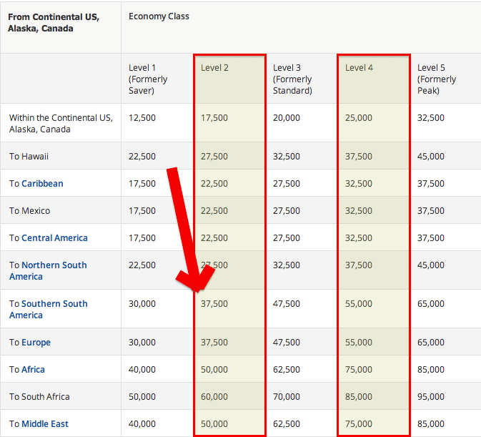
Task: Click 12,500 in the Continental US row
Action: 142,118
